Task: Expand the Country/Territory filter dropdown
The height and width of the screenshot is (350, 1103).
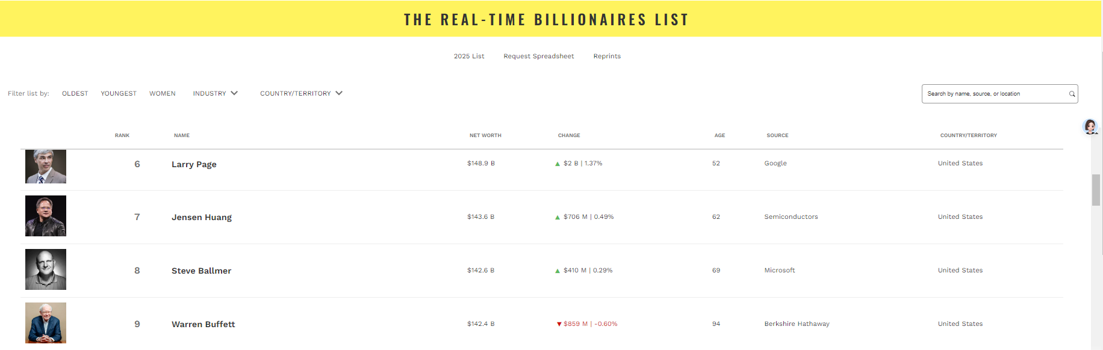Action: tap(301, 93)
